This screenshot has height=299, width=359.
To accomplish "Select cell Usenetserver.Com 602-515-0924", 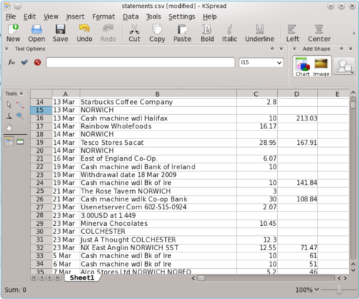I will (x=158, y=207).
